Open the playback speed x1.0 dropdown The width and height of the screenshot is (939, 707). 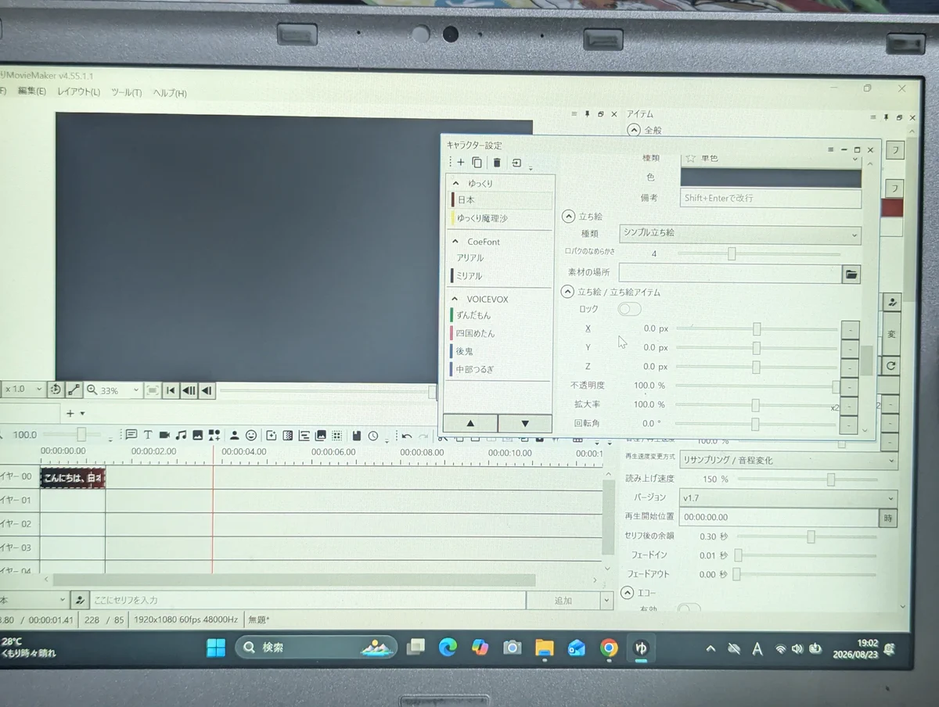pos(23,389)
